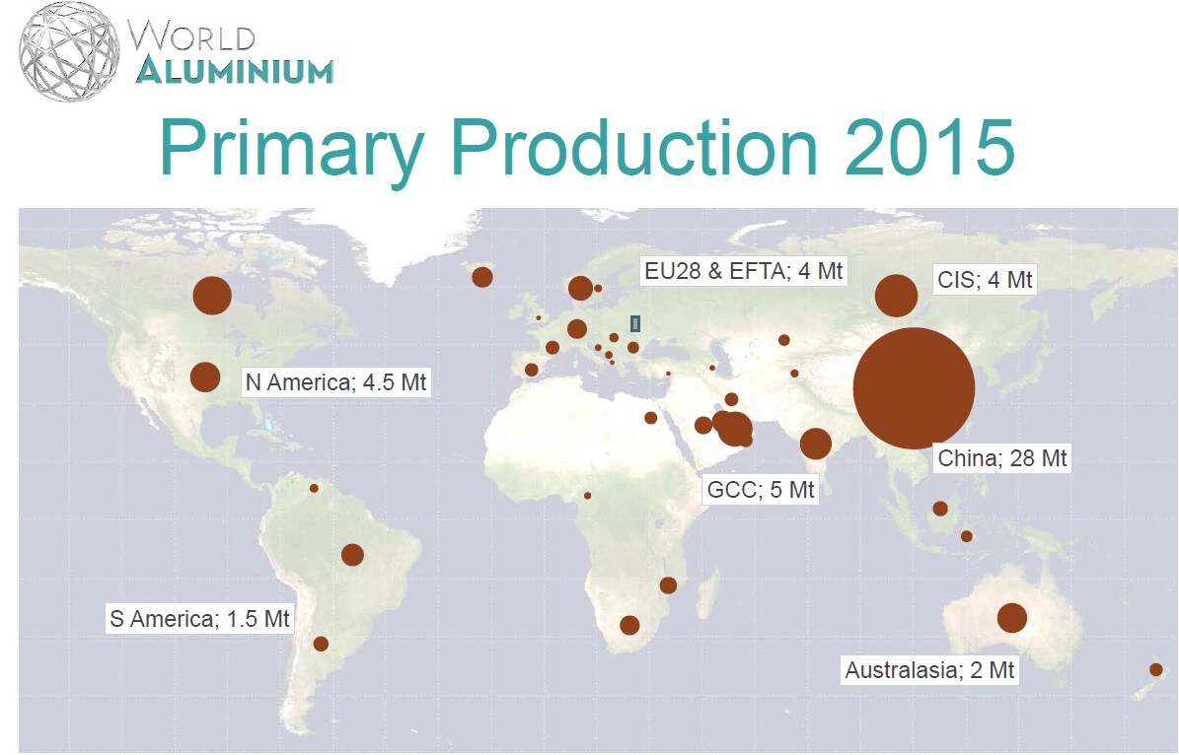
Task: Select the China production bubble
Action: [915, 387]
